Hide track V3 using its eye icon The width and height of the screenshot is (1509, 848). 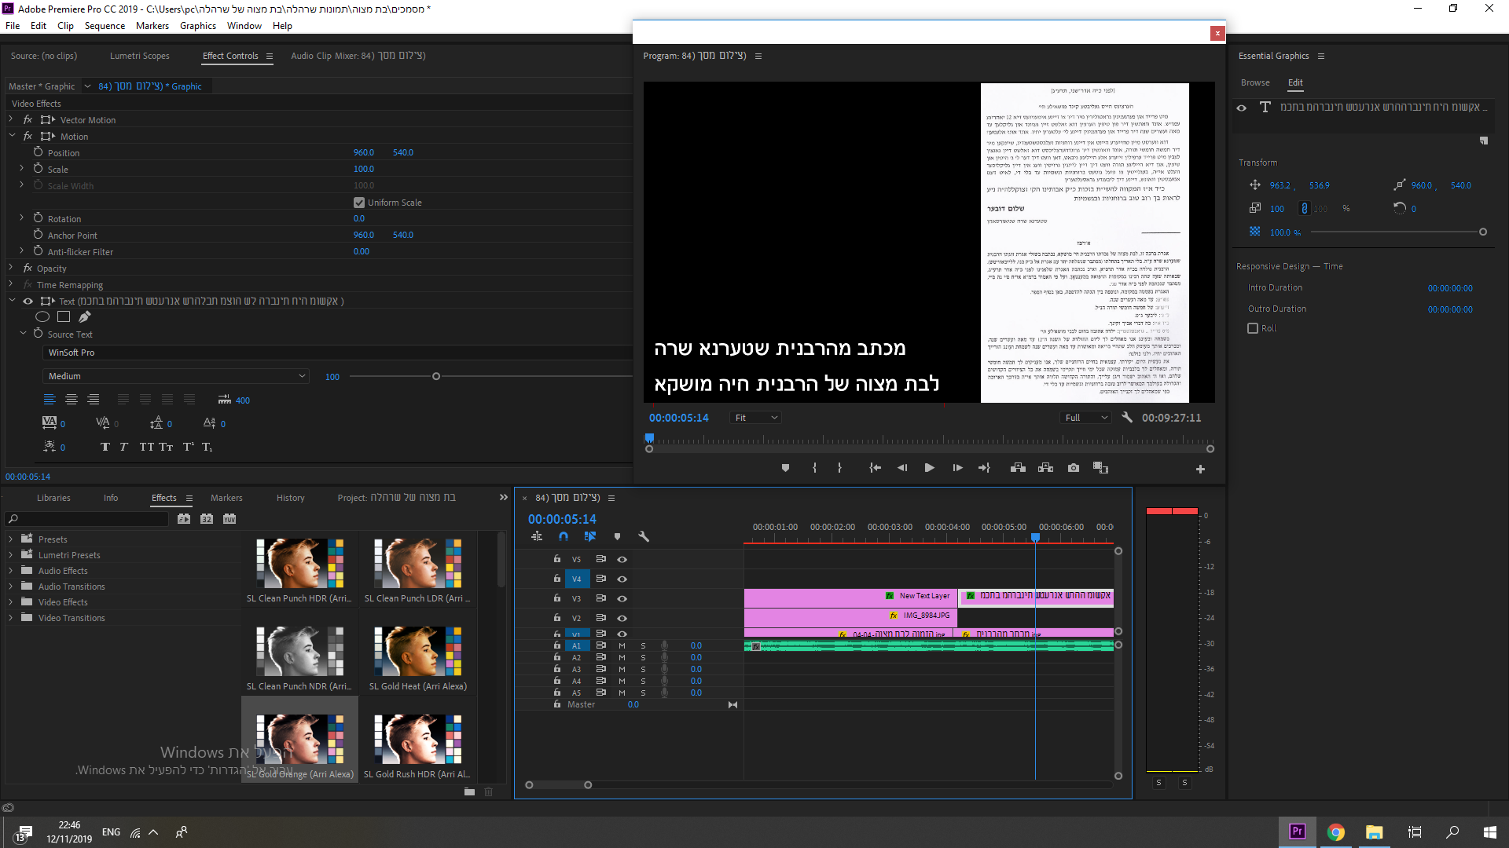click(622, 598)
